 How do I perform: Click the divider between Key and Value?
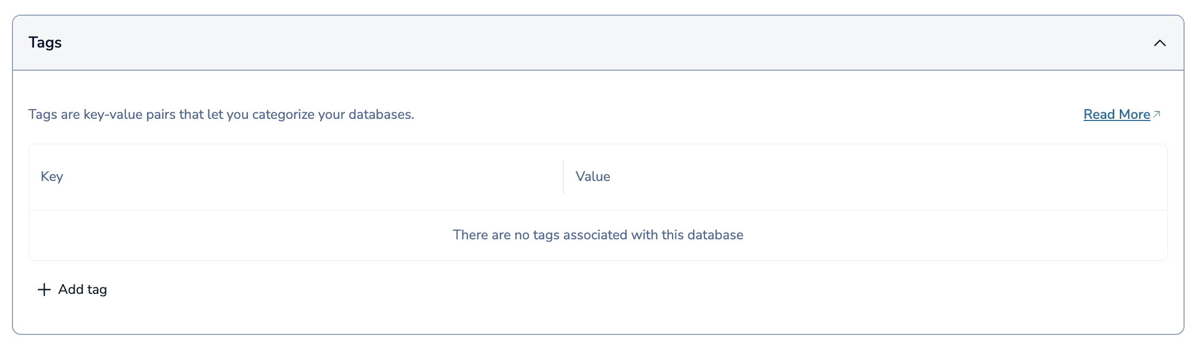click(x=563, y=177)
